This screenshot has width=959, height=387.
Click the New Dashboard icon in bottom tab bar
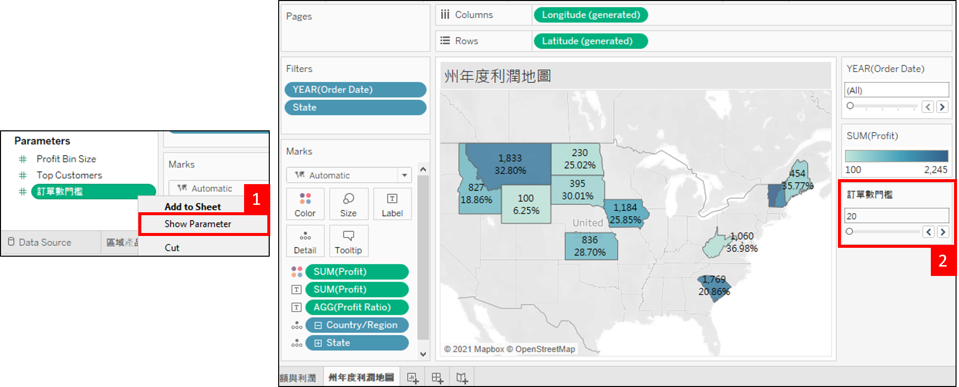click(437, 378)
